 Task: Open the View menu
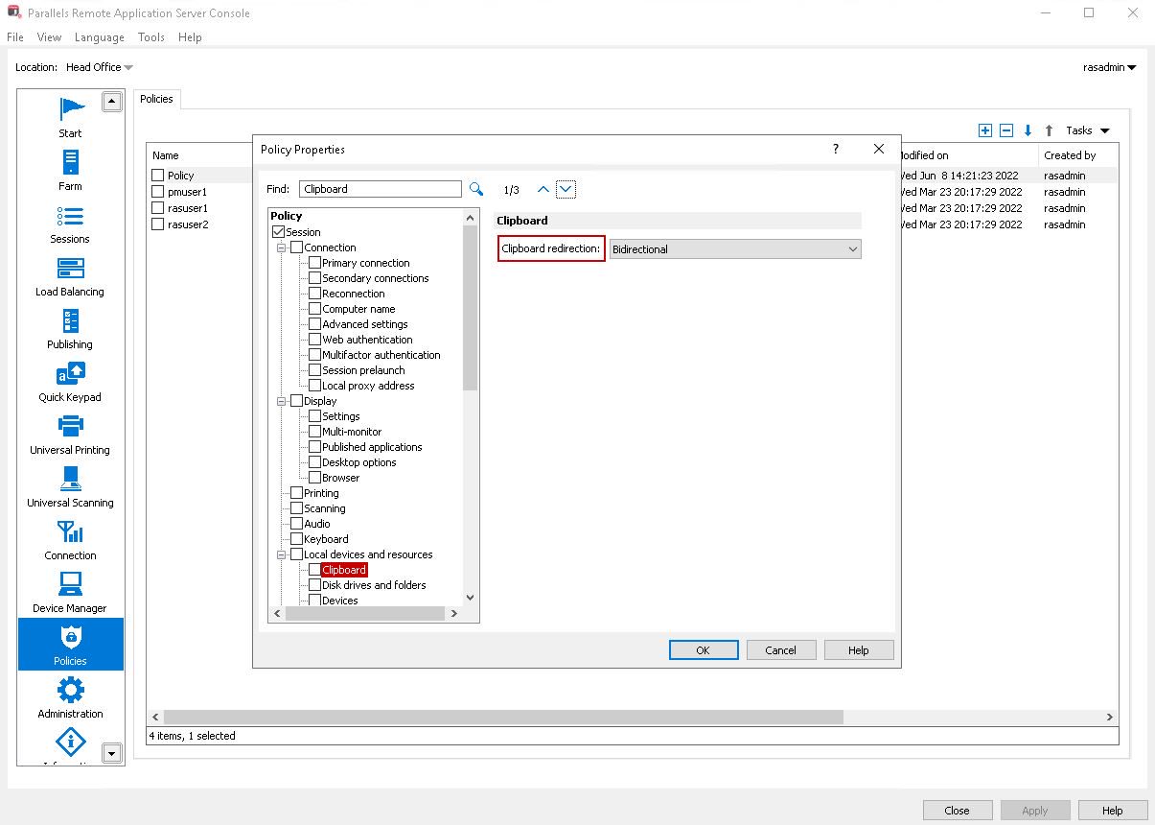(49, 37)
